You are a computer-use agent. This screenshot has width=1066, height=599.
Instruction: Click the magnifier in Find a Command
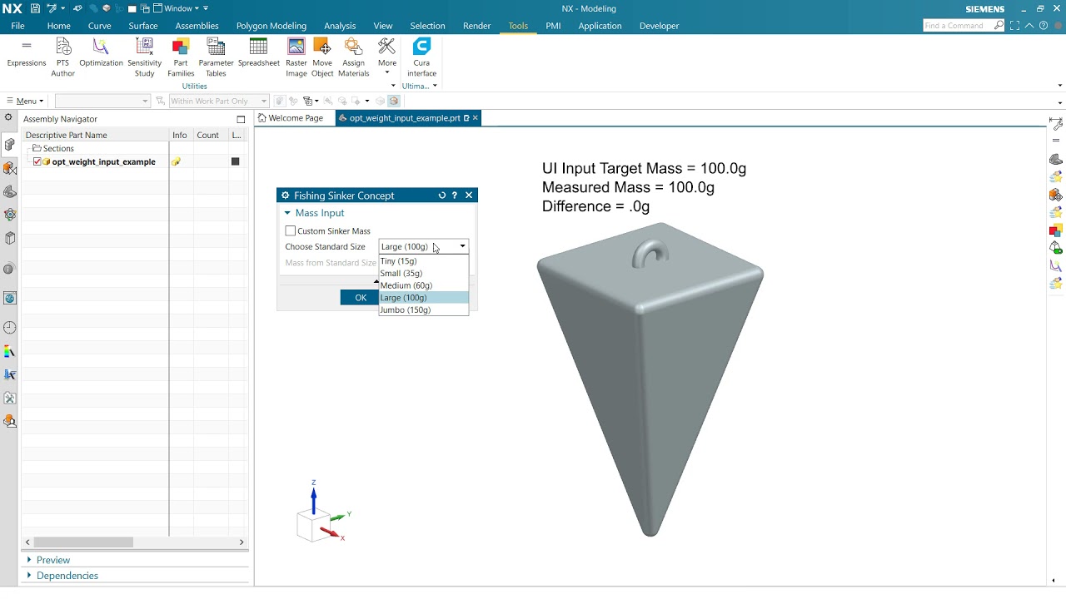point(999,26)
